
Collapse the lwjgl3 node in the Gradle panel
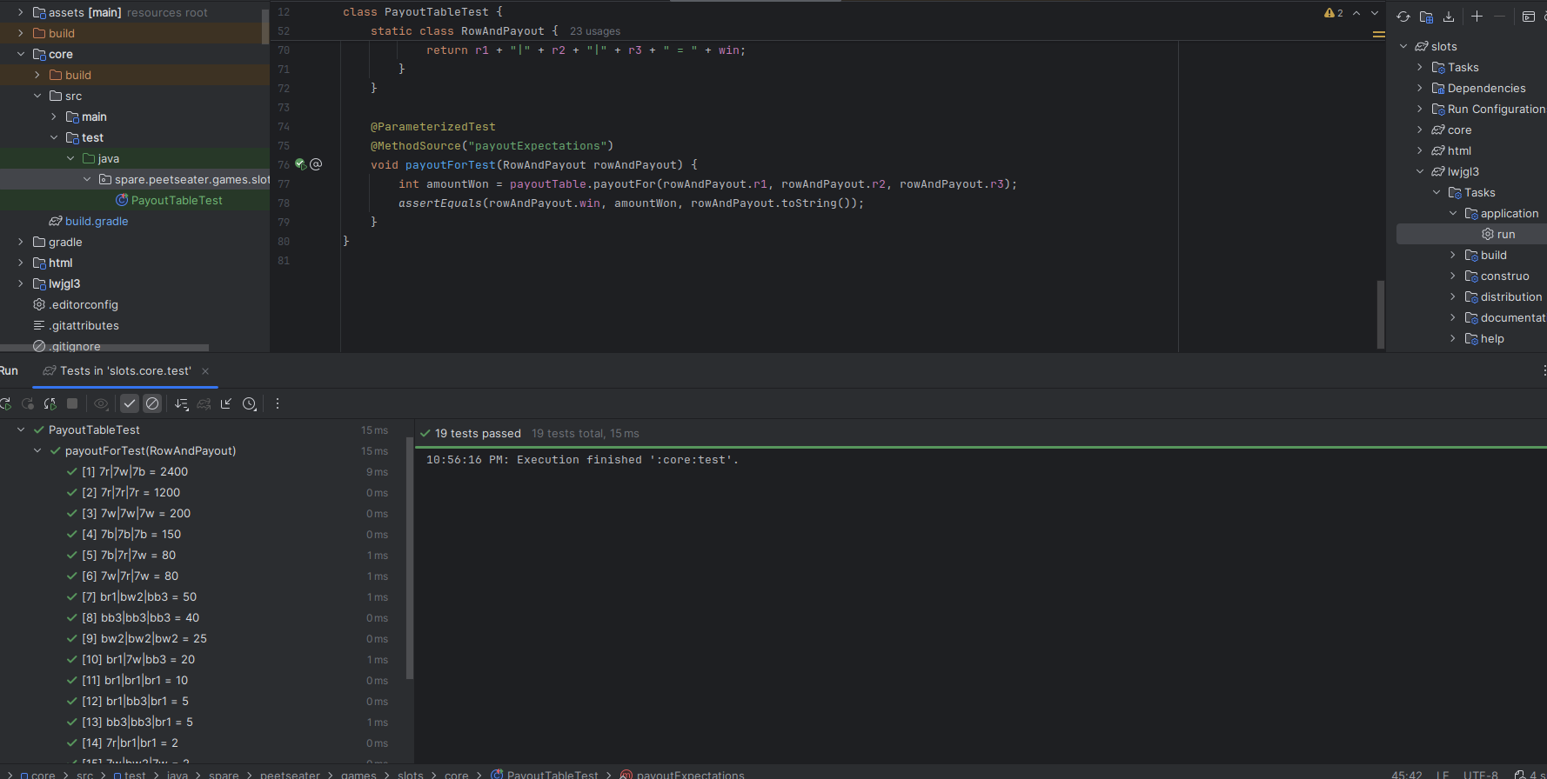click(1420, 171)
